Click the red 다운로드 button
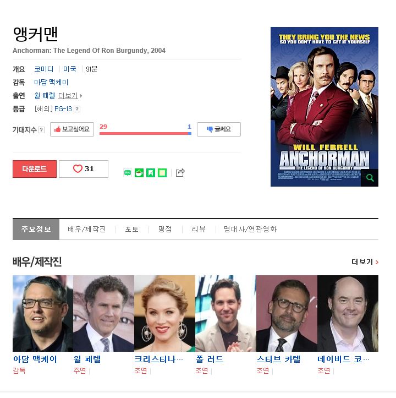396x398 pixels. point(35,169)
